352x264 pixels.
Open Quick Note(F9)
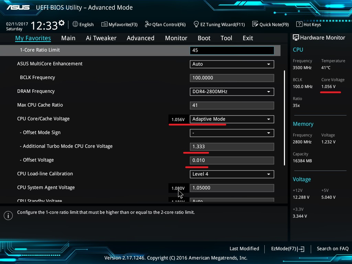click(x=274, y=24)
